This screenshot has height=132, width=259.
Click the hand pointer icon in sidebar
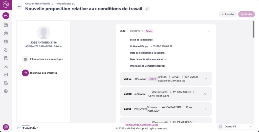click(6, 50)
